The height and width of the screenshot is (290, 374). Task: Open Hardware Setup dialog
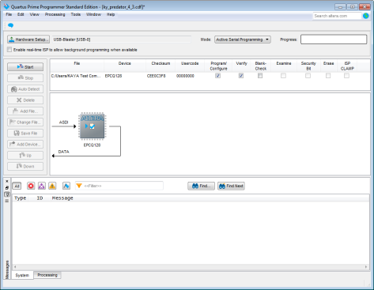tap(28, 40)
